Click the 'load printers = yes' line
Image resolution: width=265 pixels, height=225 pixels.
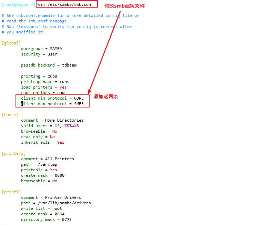click(44, 87)
